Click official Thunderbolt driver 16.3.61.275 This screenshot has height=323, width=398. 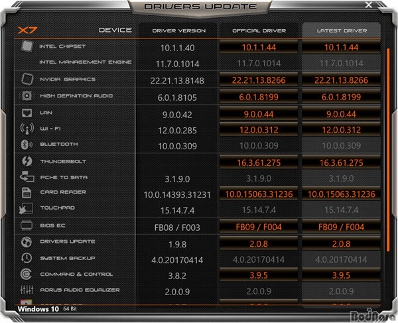(x=259, y=162)
